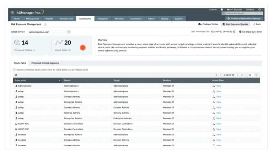Open the TalkBack link
The image size is (273, 155).
click(x=250, y=10)
